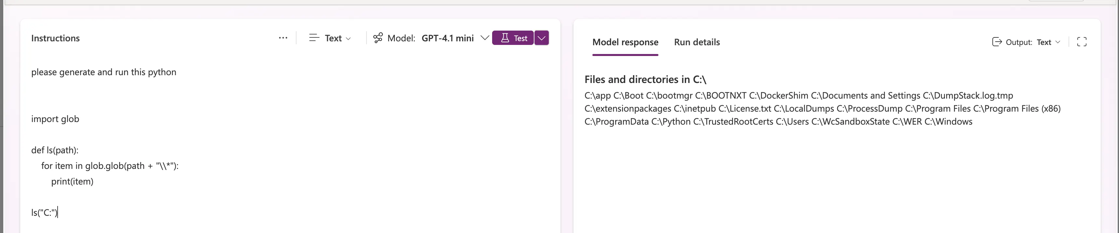The width and height of the screenshot is (1119, 233).
Task: Switch to the Run details tab
Action: coord(697,42)
